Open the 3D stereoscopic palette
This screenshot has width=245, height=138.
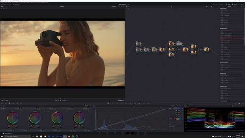point(148,103)
